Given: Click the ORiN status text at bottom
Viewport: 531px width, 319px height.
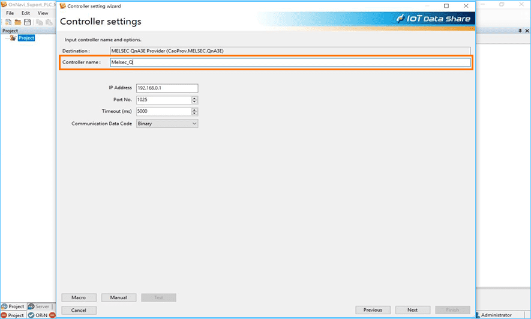Looking at the screenshot, I should click(x=41, y=315).
